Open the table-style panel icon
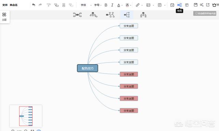Screen dimensions: 219x131 click(x=187, y=5)
